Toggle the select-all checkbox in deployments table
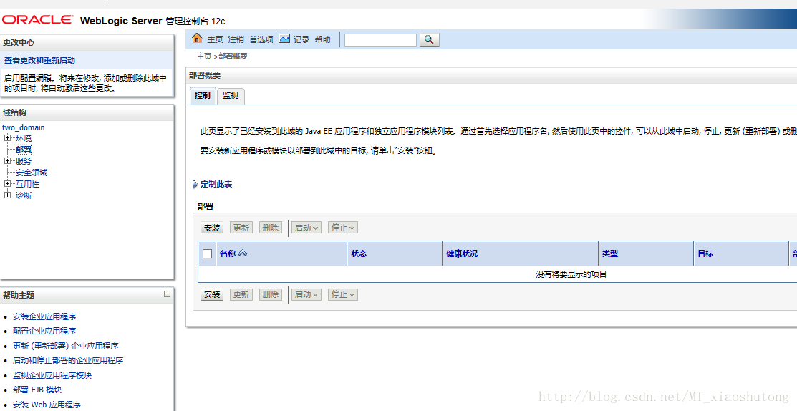797x411 pixels. [x=208, y=253]
